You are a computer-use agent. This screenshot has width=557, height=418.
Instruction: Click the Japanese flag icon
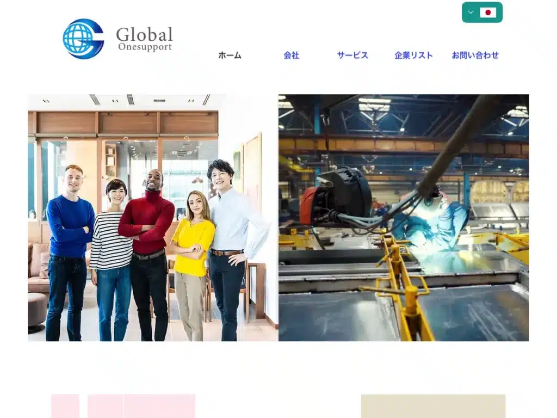[488, 13]
